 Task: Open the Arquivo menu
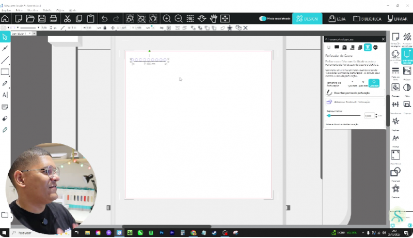coord(6,10)
